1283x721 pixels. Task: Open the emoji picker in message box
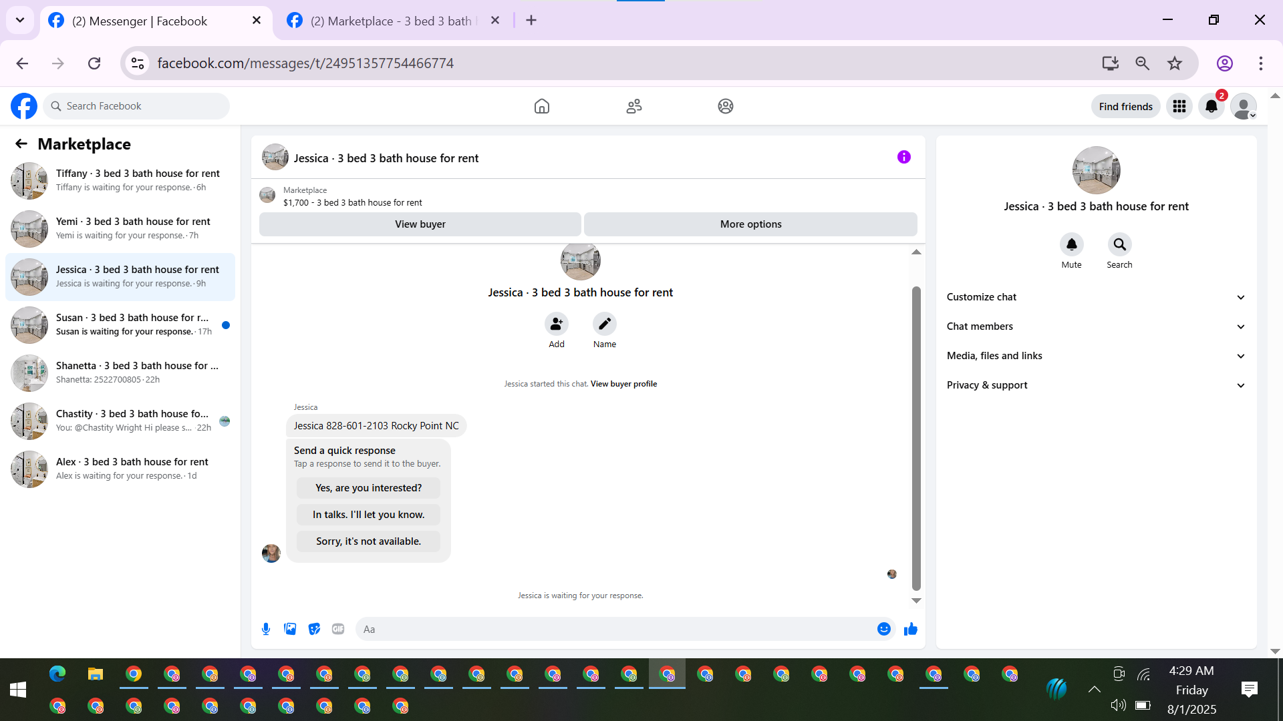tap(883, 629)
